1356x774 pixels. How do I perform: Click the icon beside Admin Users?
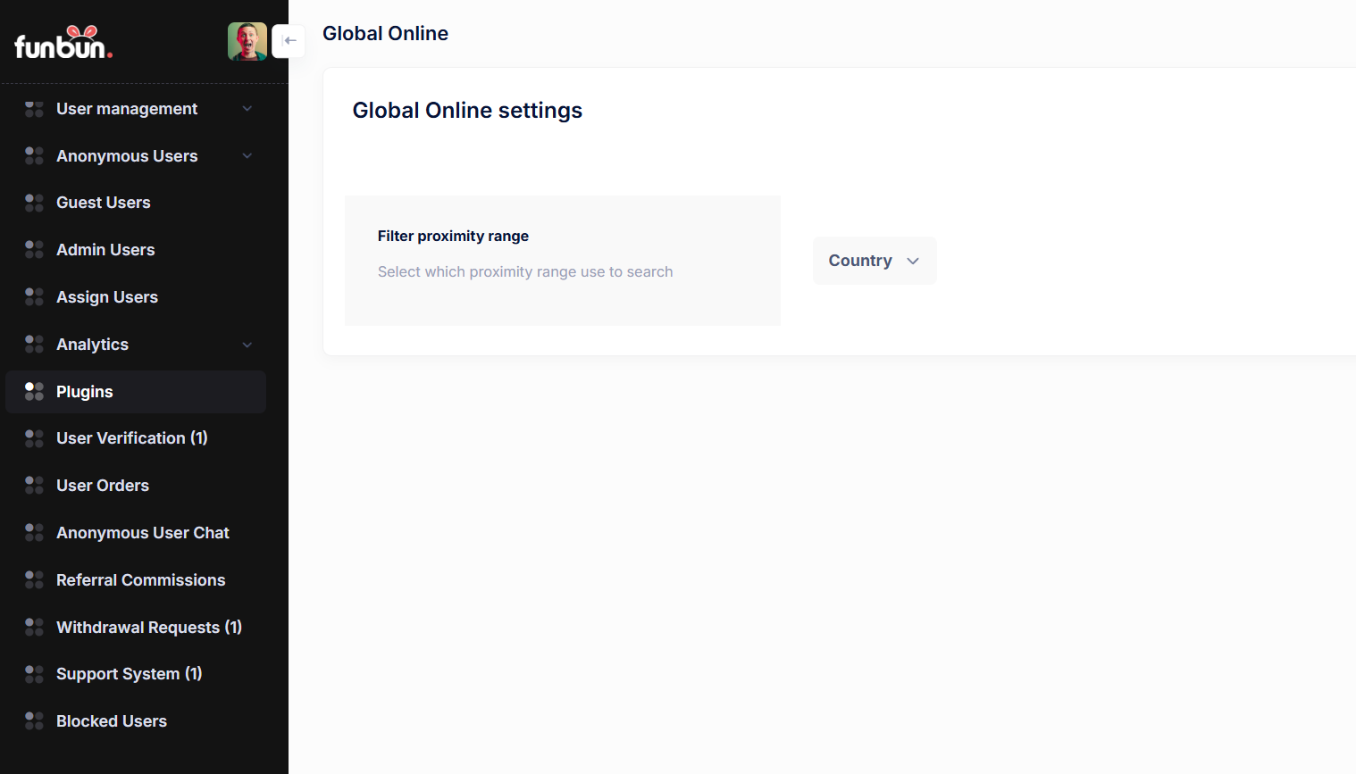[x=34, y=250]
